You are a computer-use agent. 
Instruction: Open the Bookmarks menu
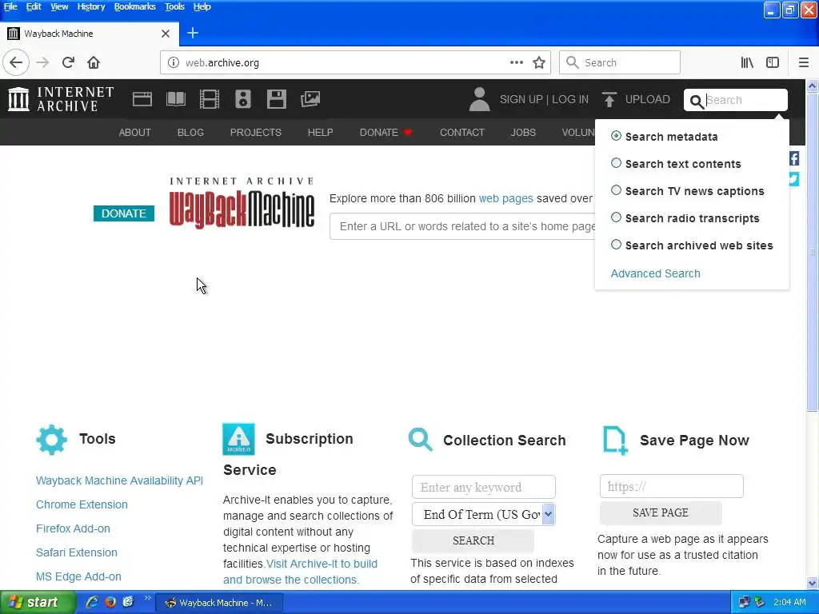[134, 6]
